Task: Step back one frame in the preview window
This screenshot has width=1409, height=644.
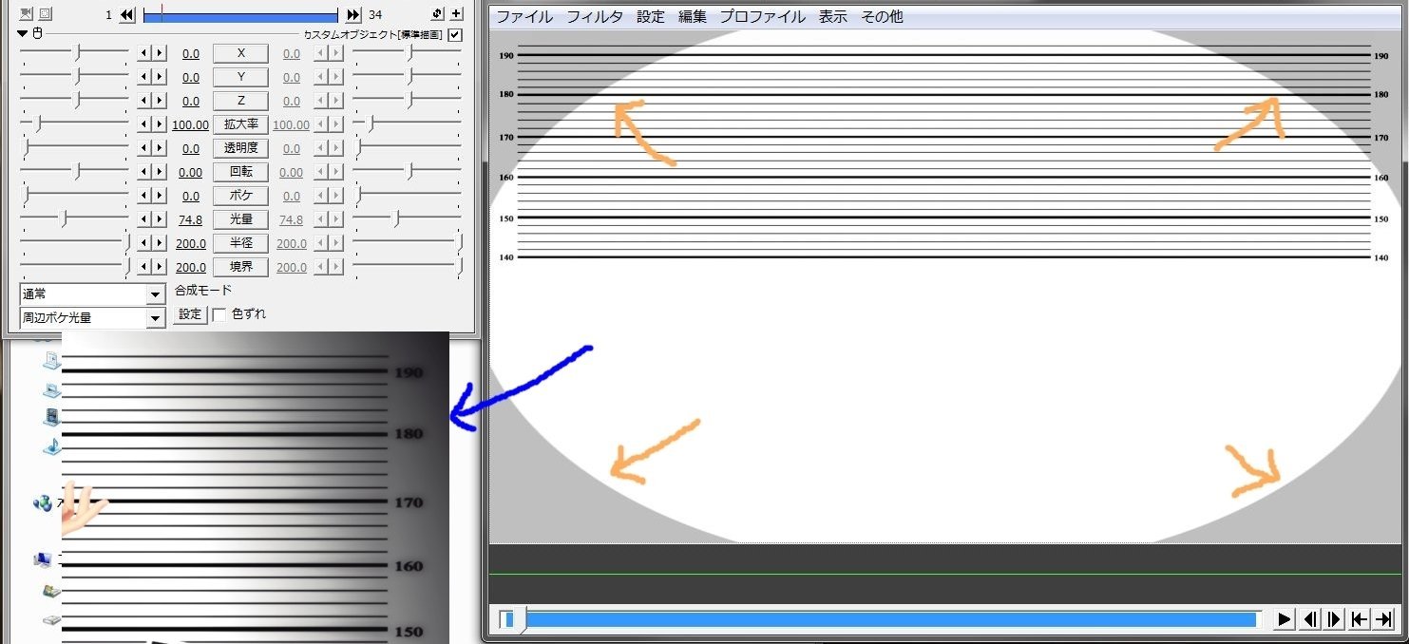Action: click(1312, 618)
